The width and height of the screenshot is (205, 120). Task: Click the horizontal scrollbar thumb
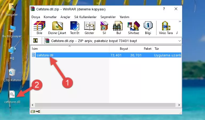pos(105,105)
